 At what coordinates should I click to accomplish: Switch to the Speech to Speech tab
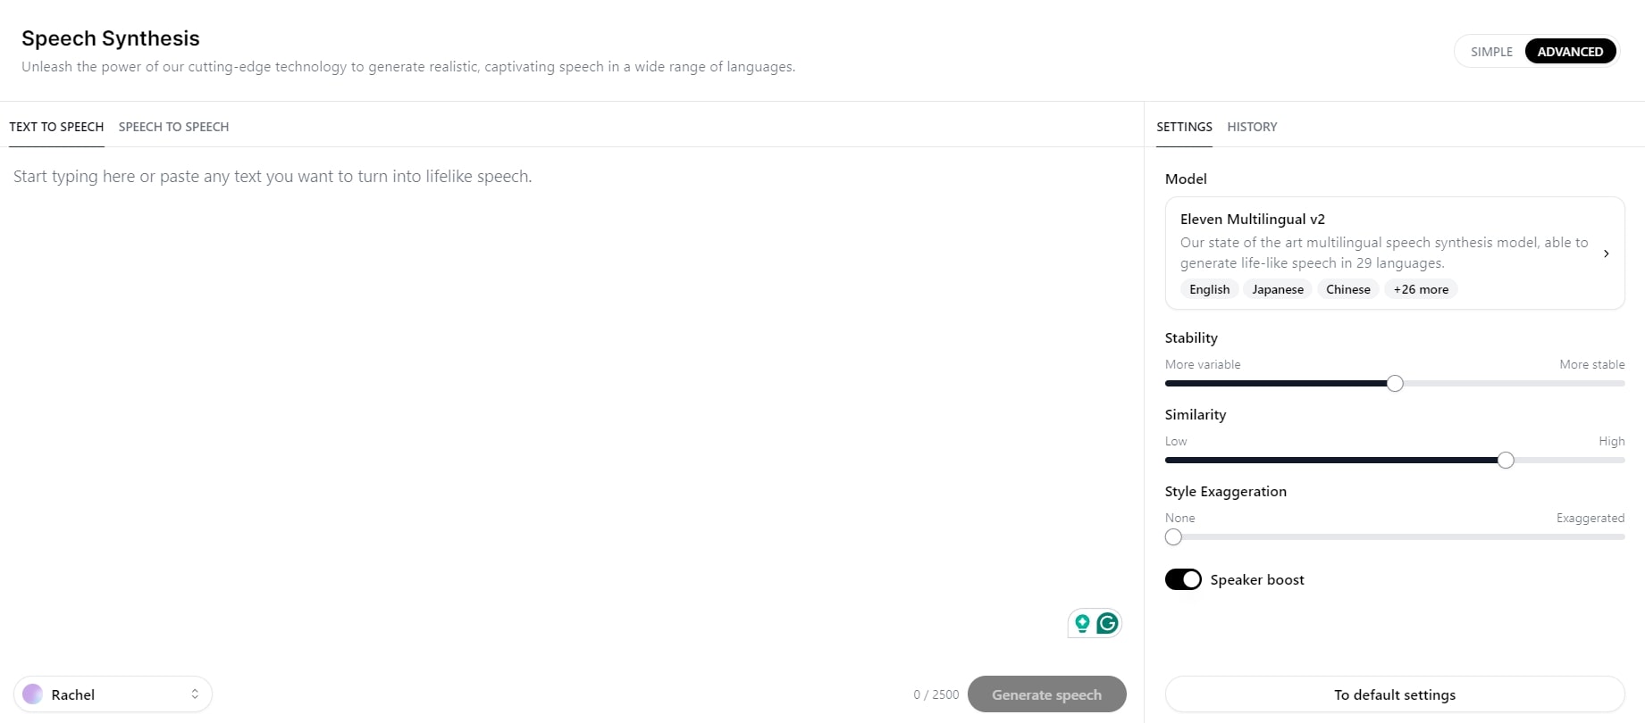coord(173,127)
